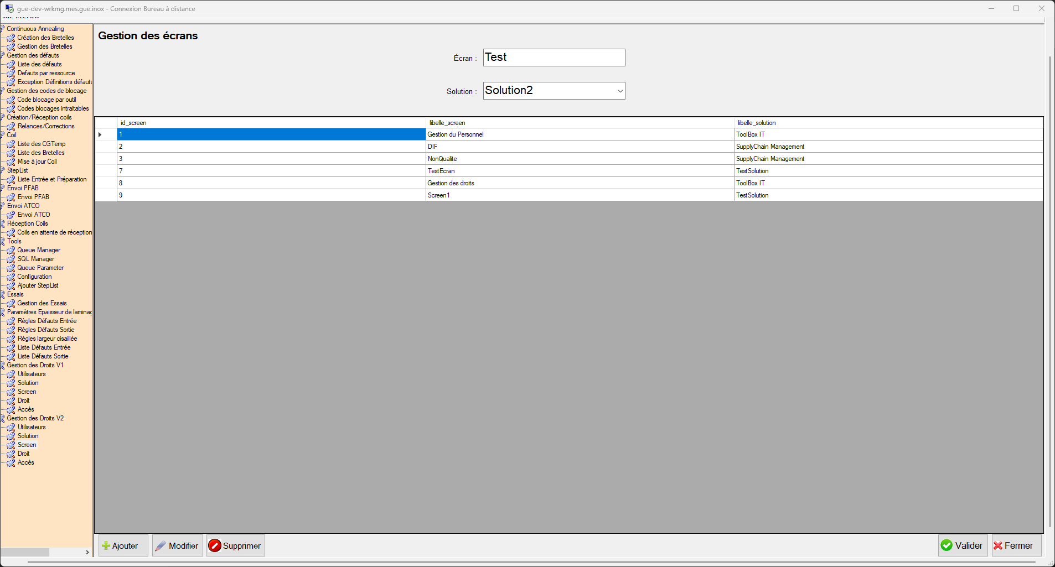This screenshot has width=1055, height=567.
Task: Expand the Tools tree node
Action: click(3, 241)
